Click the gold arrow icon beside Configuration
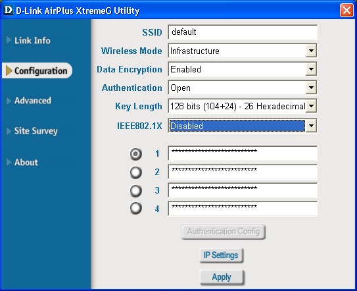This screenshot has height=291, width=357. click(x=9, y=70)
